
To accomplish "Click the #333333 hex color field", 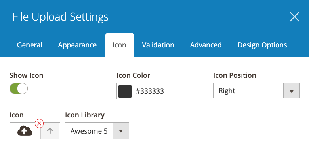I will tap(166, 91).
